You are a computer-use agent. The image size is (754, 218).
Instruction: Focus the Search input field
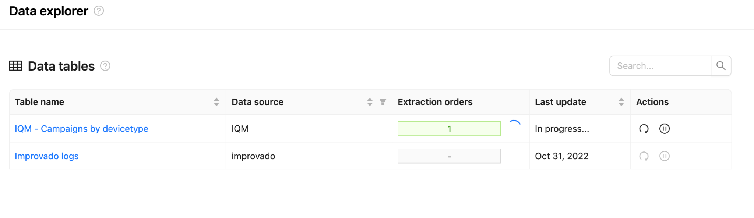click(x=660, y=66)
